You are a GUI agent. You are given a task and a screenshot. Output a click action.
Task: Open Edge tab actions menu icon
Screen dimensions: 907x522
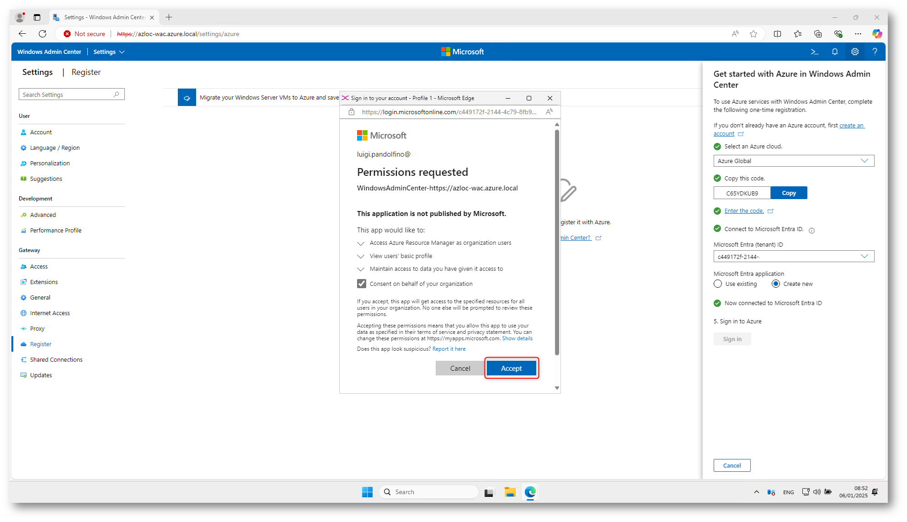pos(37,17)
